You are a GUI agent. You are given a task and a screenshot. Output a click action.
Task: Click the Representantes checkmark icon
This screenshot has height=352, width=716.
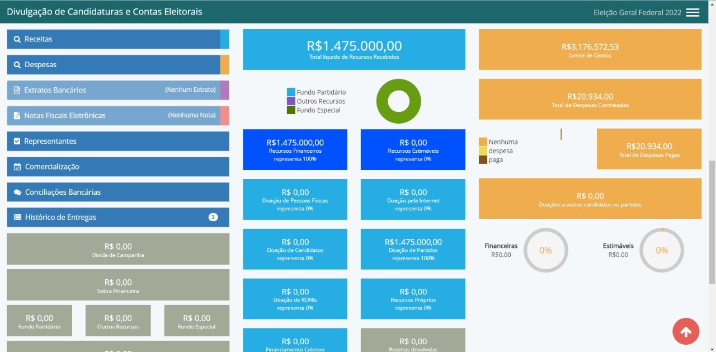pyautogui.click(x=17, y=142)
